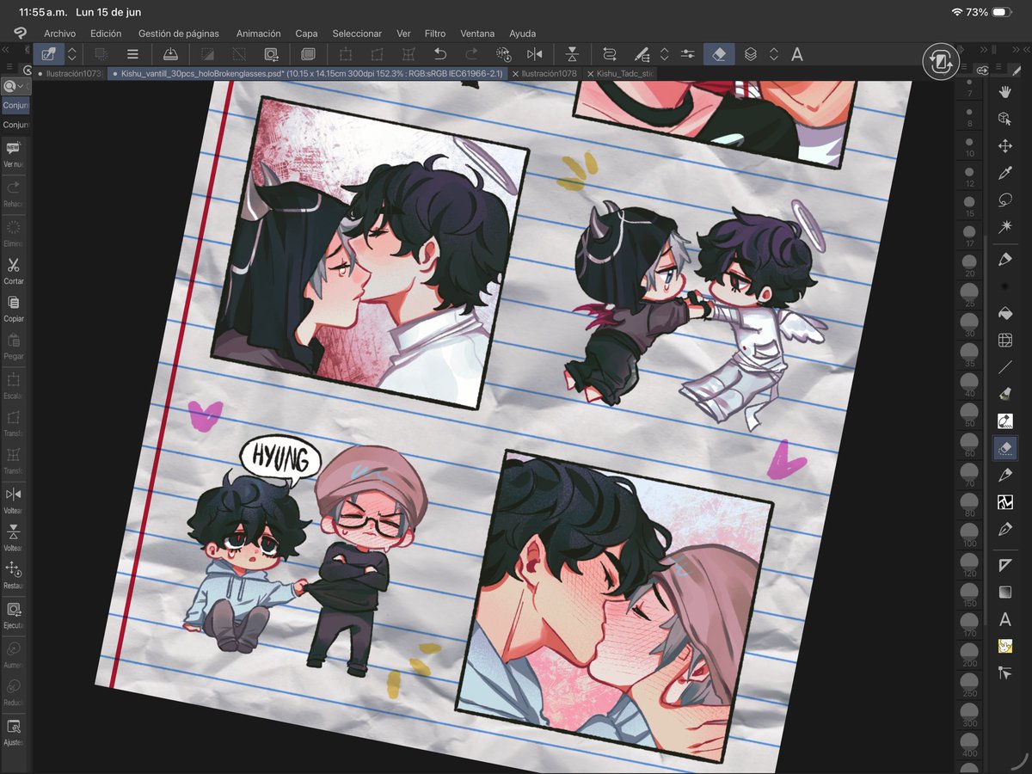Select the Eyedropper tool
The width and height of the screenshot is (1032, 774).
(x=1004, y=174)
